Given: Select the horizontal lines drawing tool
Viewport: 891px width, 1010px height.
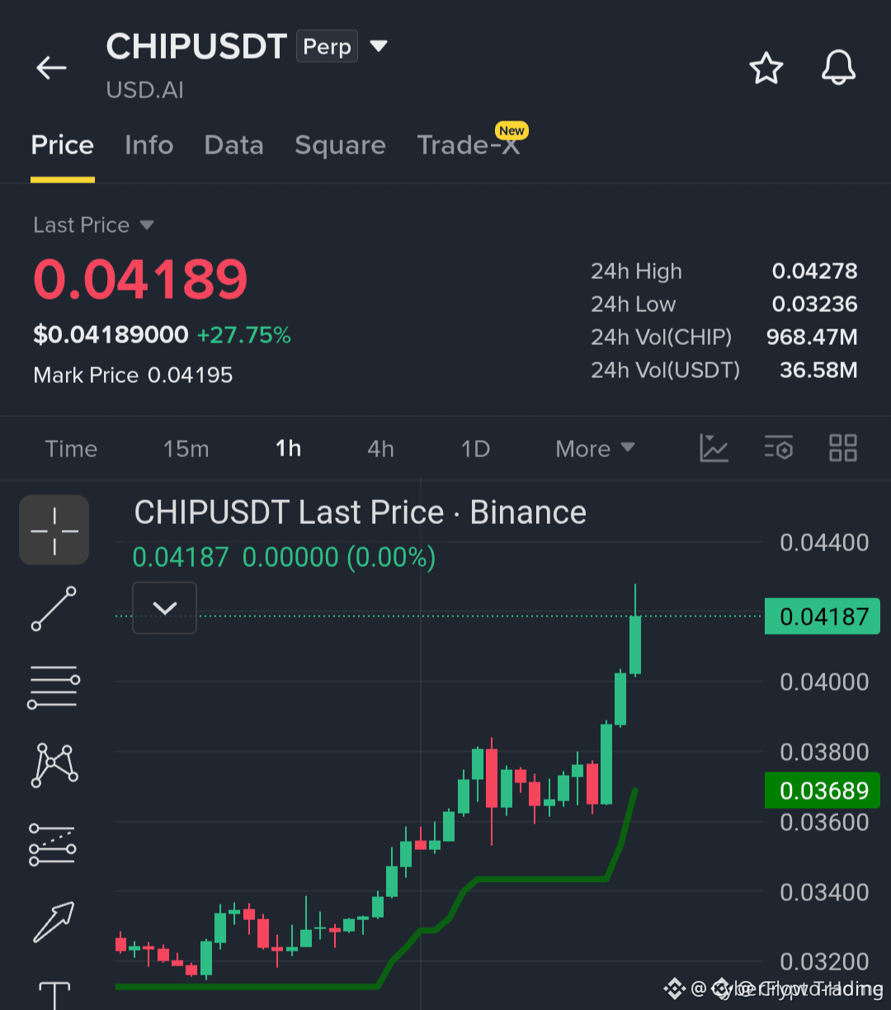Looking at the screenshot, I should click(54, 687).
